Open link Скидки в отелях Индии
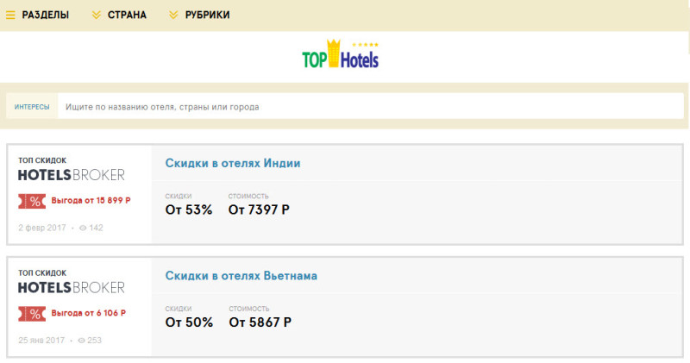Screen dimensions: 690x363 point(233,163)
